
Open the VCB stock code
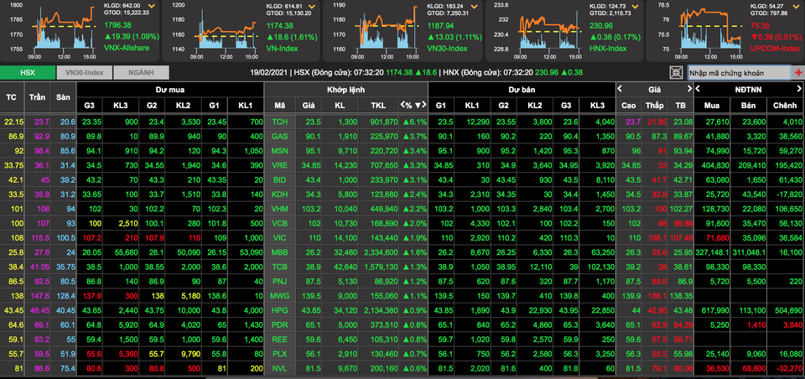coord(280,224)
